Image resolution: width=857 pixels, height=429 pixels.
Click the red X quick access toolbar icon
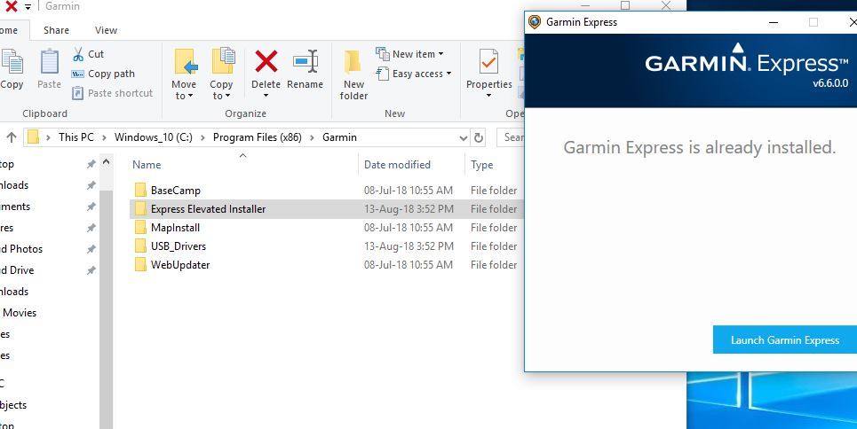pyautogui.click(x=11, y=6)
